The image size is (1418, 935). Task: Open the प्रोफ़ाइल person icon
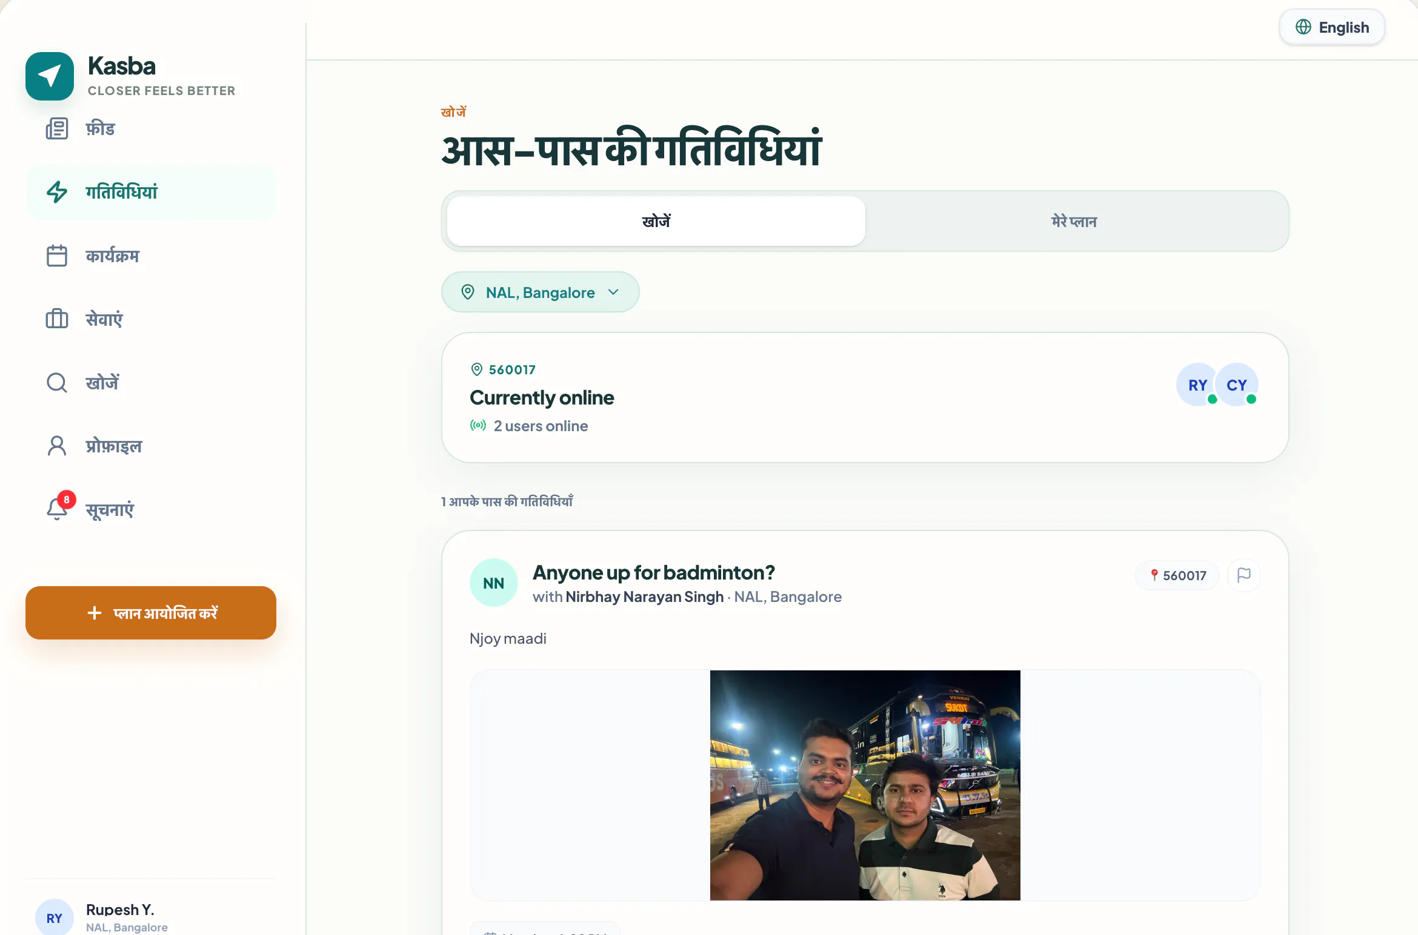coord(57,446)
